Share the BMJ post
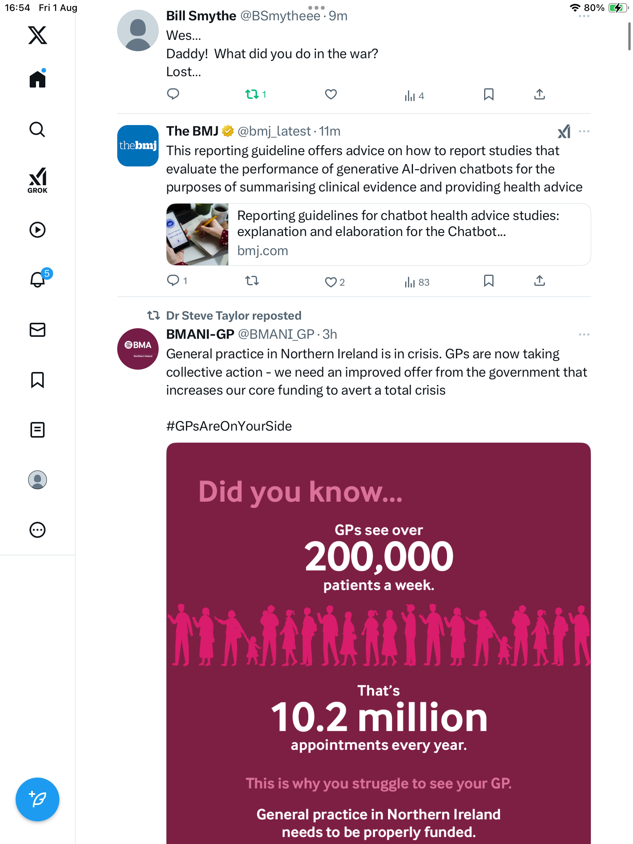633x844 pixels. click(x=540, y=281)
